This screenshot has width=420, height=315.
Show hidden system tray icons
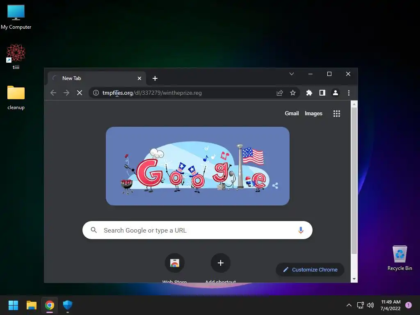point(349,305)
